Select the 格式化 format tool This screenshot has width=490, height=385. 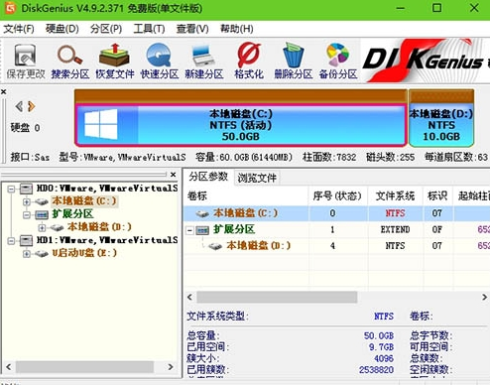[249, 62]
